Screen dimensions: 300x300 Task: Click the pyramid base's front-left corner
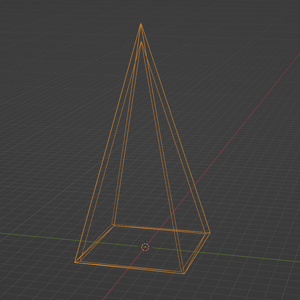click(x=75, y=262)
